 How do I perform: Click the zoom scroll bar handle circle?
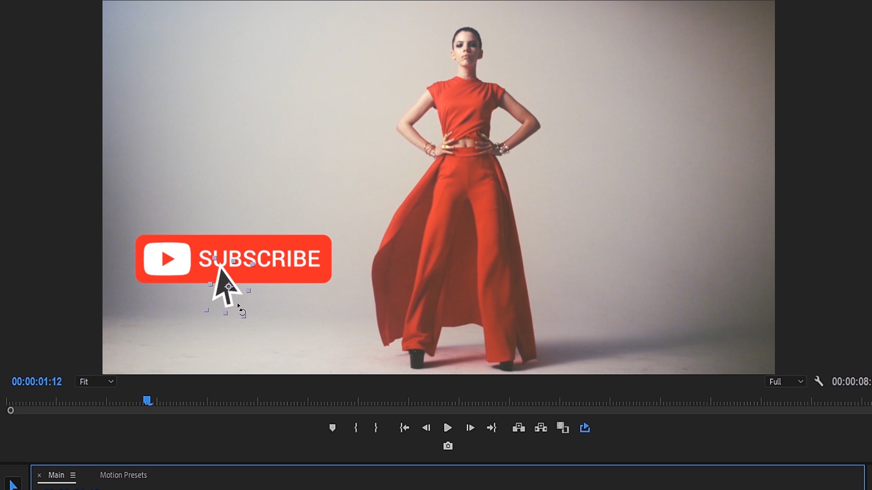(10, 411)
